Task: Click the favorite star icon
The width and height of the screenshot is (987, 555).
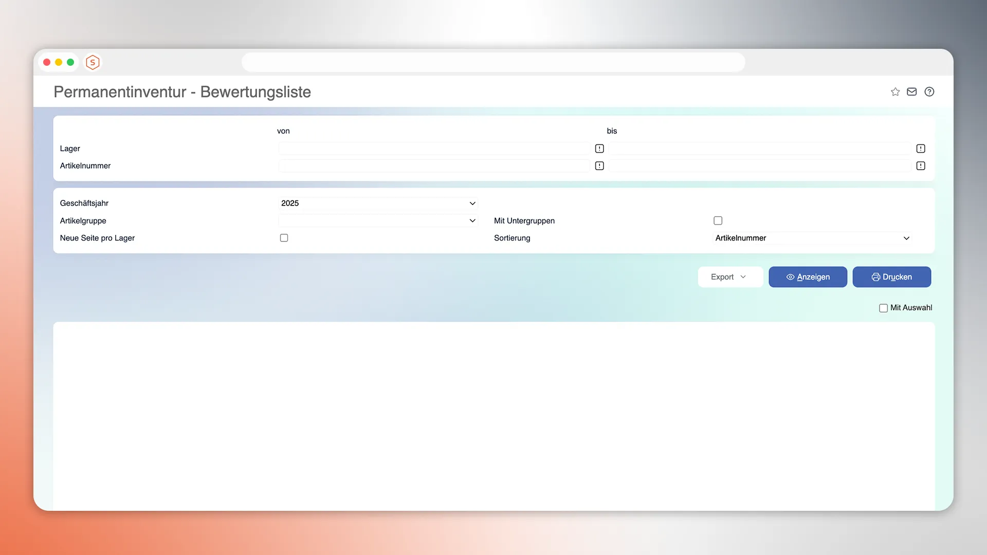Action: point(895,92)
